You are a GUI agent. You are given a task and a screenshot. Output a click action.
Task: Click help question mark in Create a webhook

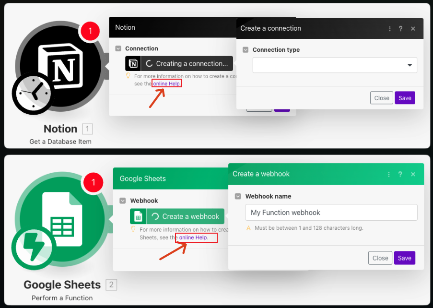[400, 174]
